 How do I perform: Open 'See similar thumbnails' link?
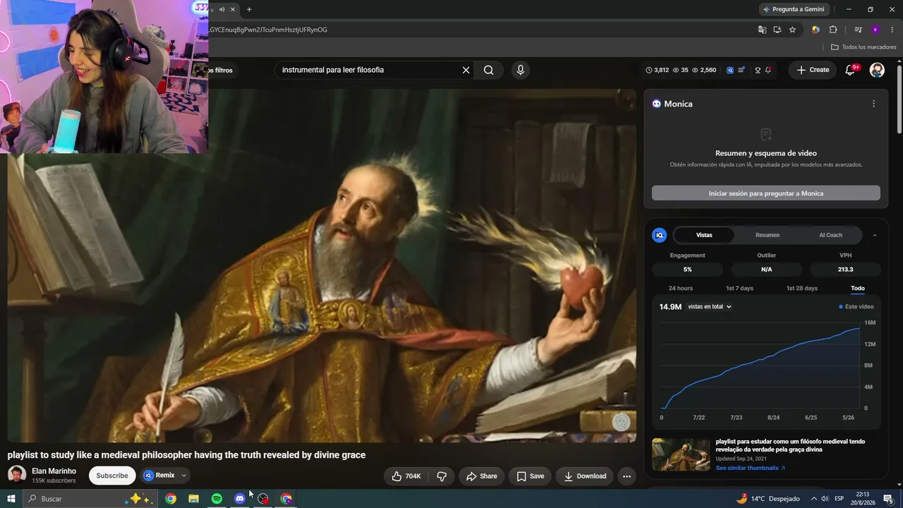point(750,468)
